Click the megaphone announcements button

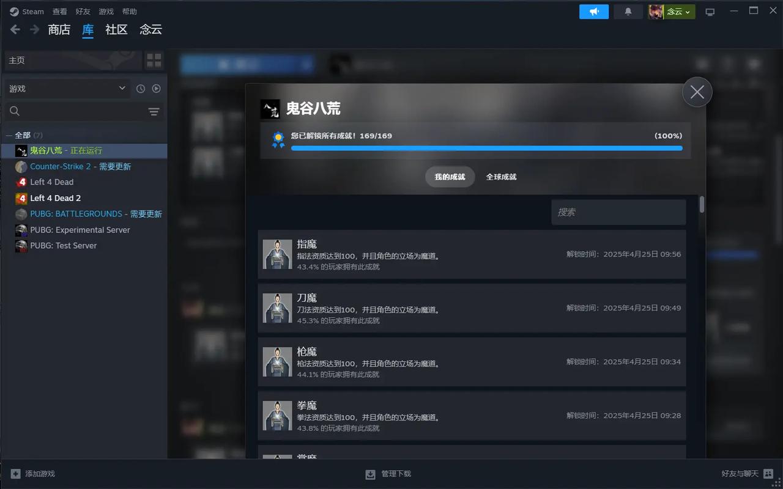(594, 12)
